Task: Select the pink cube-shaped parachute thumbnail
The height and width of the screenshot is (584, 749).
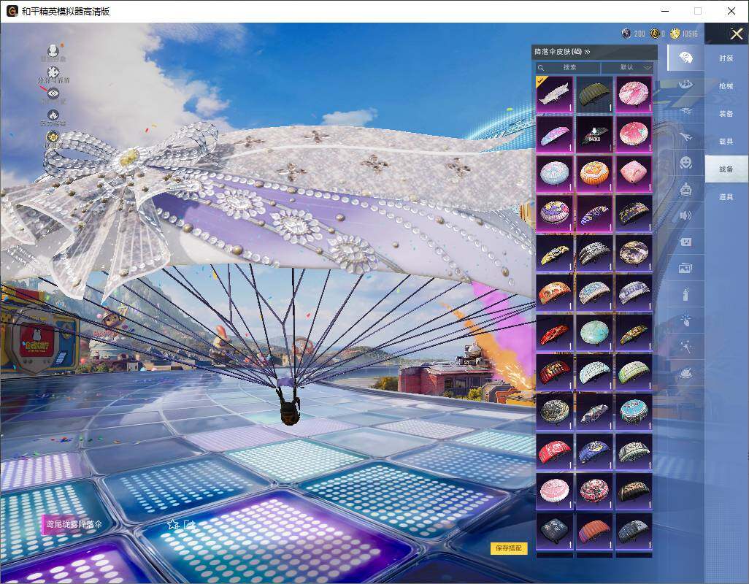Action: tap(634, 174)
